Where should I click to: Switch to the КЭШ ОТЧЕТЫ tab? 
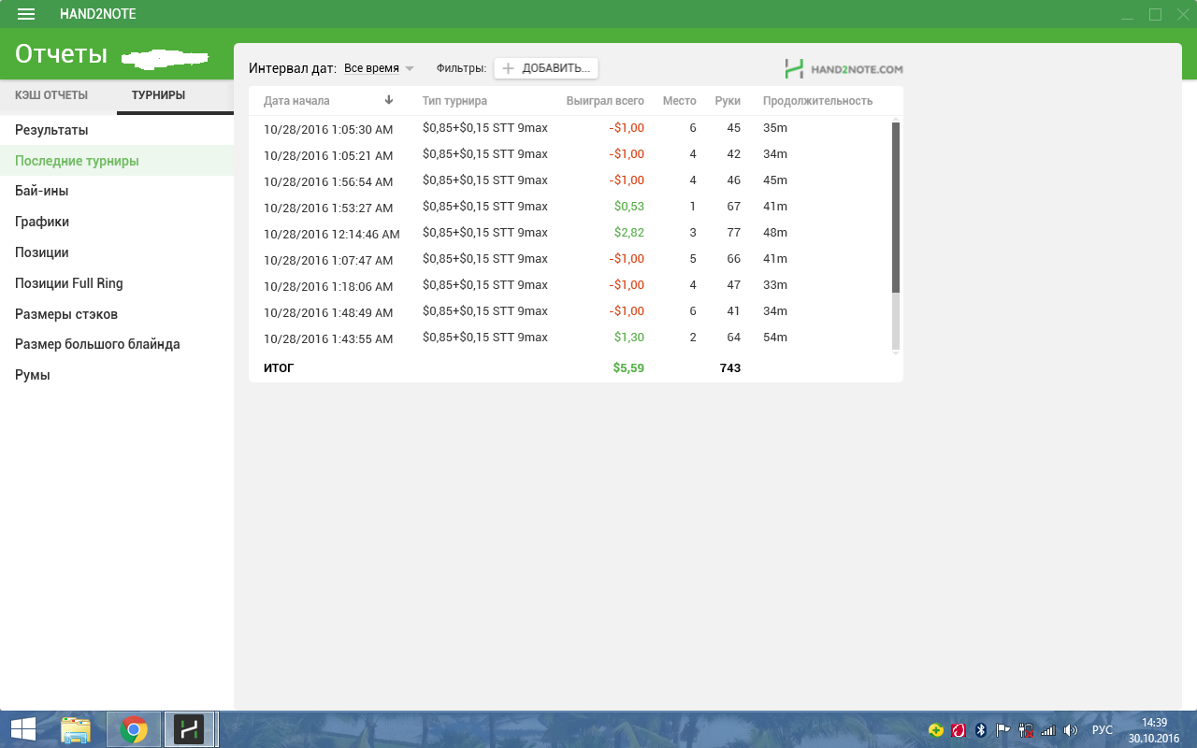51,95
